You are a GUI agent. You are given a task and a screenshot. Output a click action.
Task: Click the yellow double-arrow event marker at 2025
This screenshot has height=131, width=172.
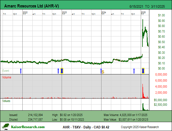(143, 71)
